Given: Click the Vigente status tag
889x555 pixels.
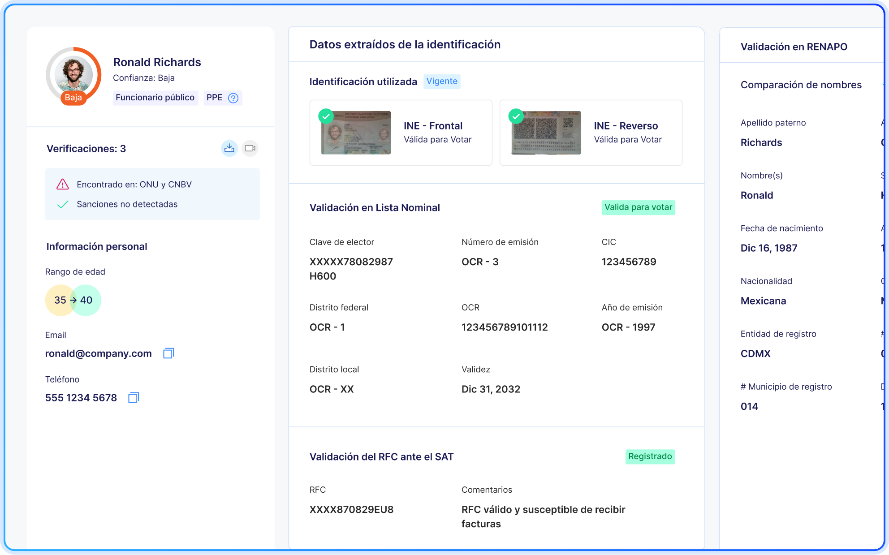Looking at the screenshot, I should 442,82.
